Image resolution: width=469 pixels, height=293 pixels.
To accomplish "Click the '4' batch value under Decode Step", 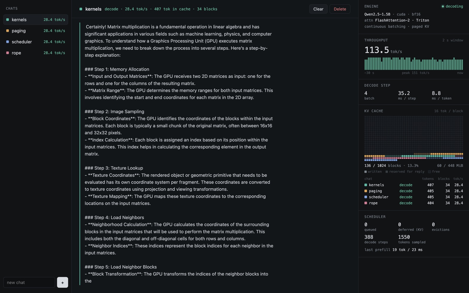I will coord(366,93).
